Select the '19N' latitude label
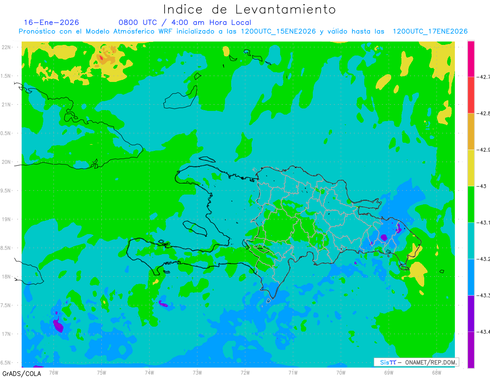 click(x=7, y=219)
